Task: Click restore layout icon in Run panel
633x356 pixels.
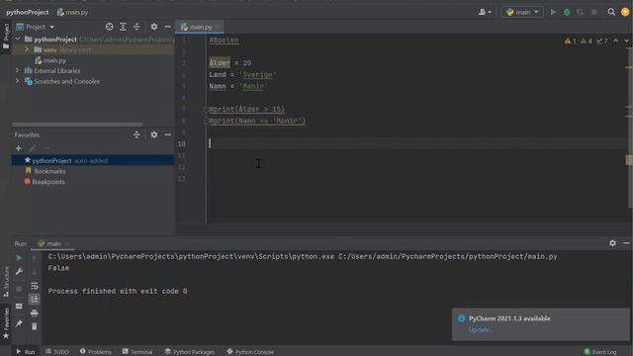Action: point(19,306)
